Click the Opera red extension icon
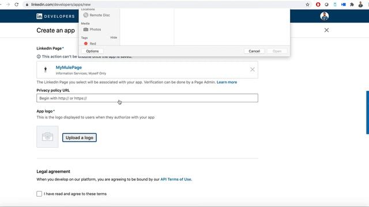 [318, 5]
